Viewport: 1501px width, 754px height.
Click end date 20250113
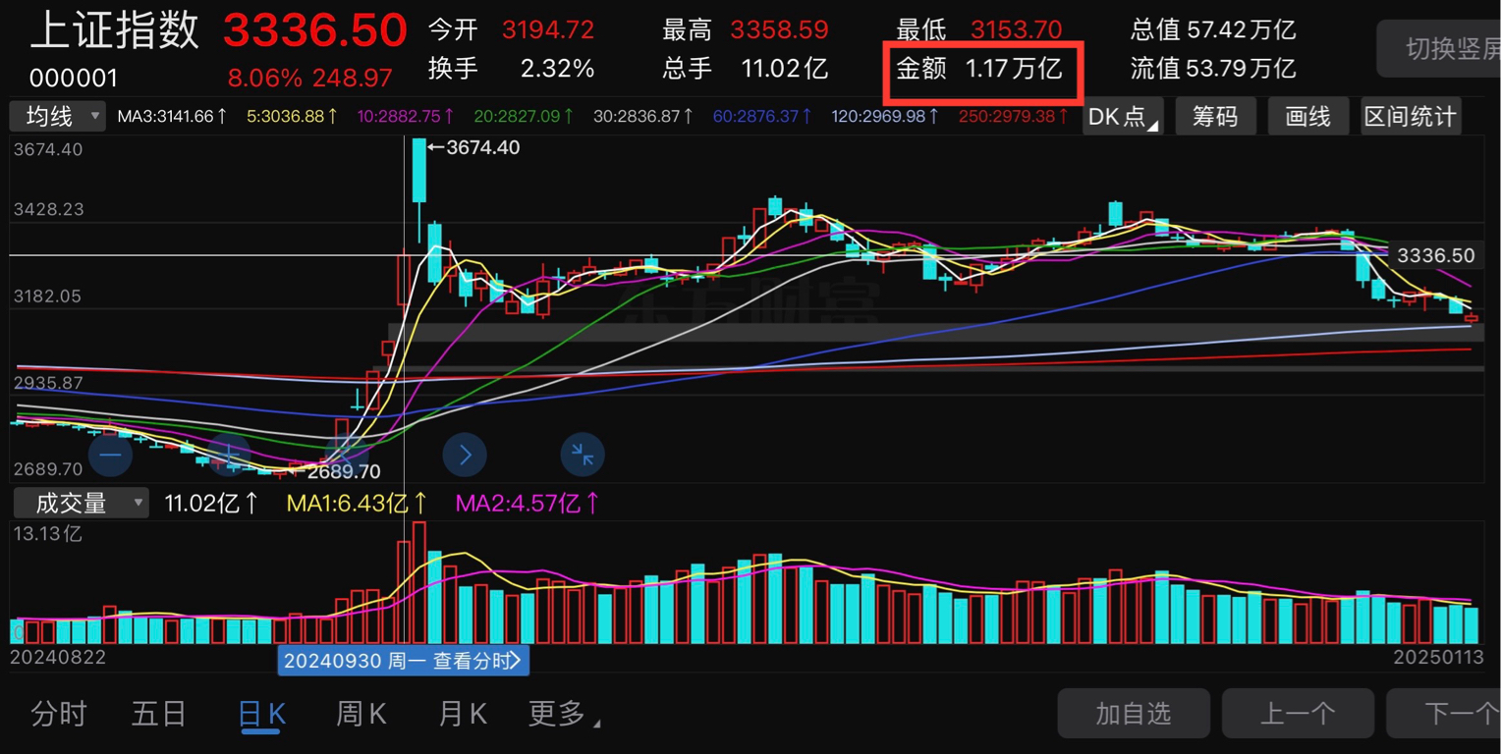[1439, 657]
